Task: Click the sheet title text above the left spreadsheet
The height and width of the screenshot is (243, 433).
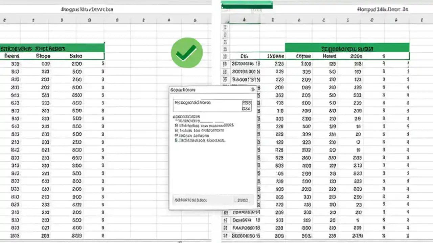Action: point(87,9)
